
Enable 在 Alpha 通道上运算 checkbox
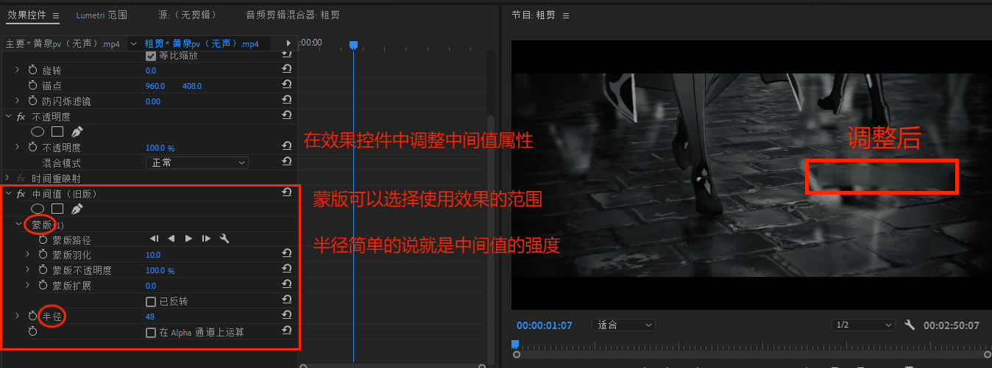point(151,332)
